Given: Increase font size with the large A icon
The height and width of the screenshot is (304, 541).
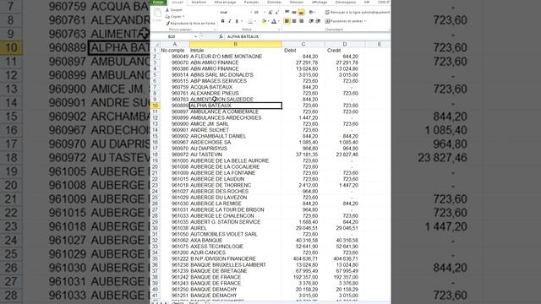Looking at the screenshot, I should tap(270, 13).
